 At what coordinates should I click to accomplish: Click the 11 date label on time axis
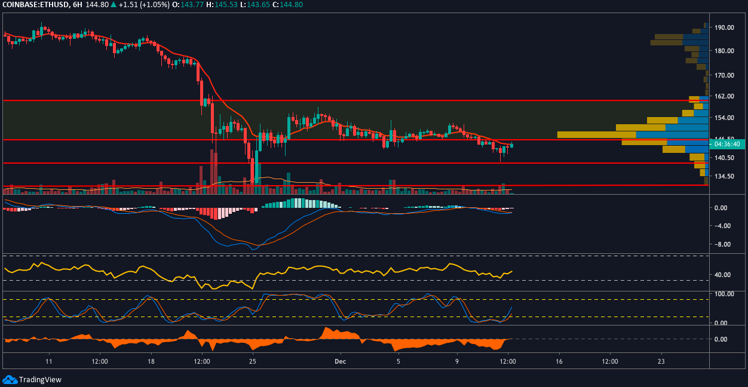pos(48,361)
